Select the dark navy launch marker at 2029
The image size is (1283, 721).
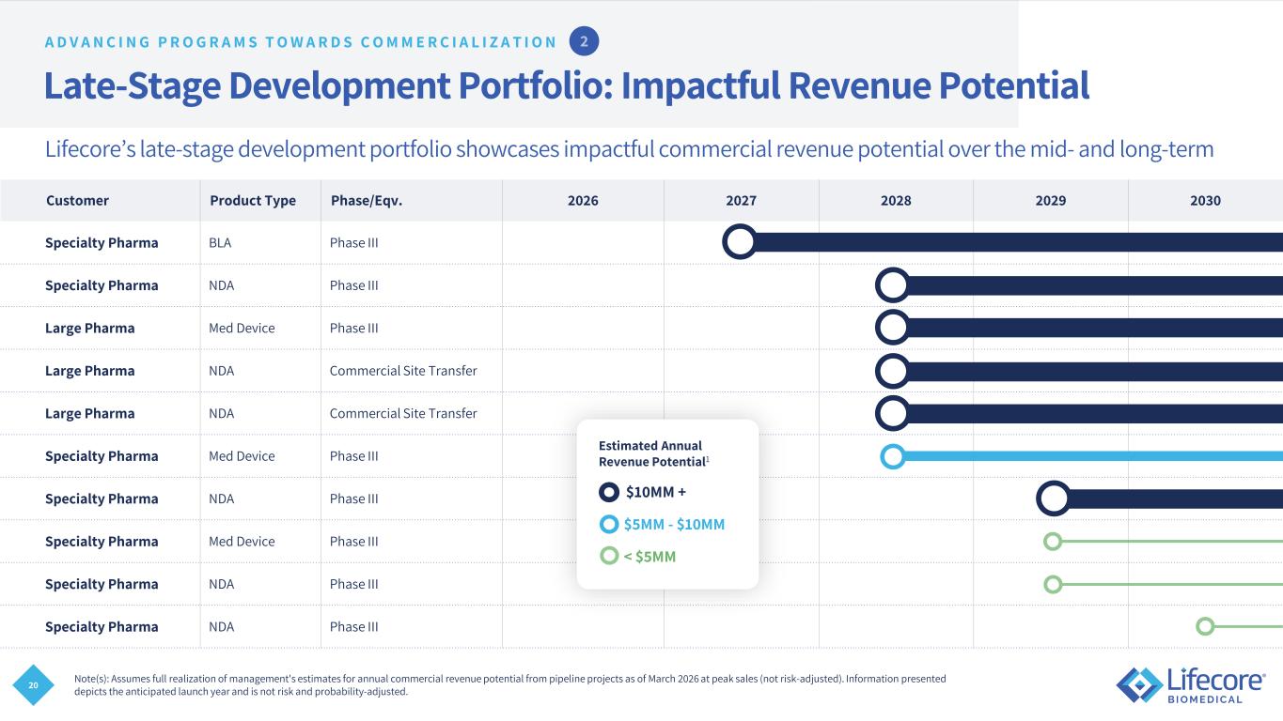tap(1054, 499)
